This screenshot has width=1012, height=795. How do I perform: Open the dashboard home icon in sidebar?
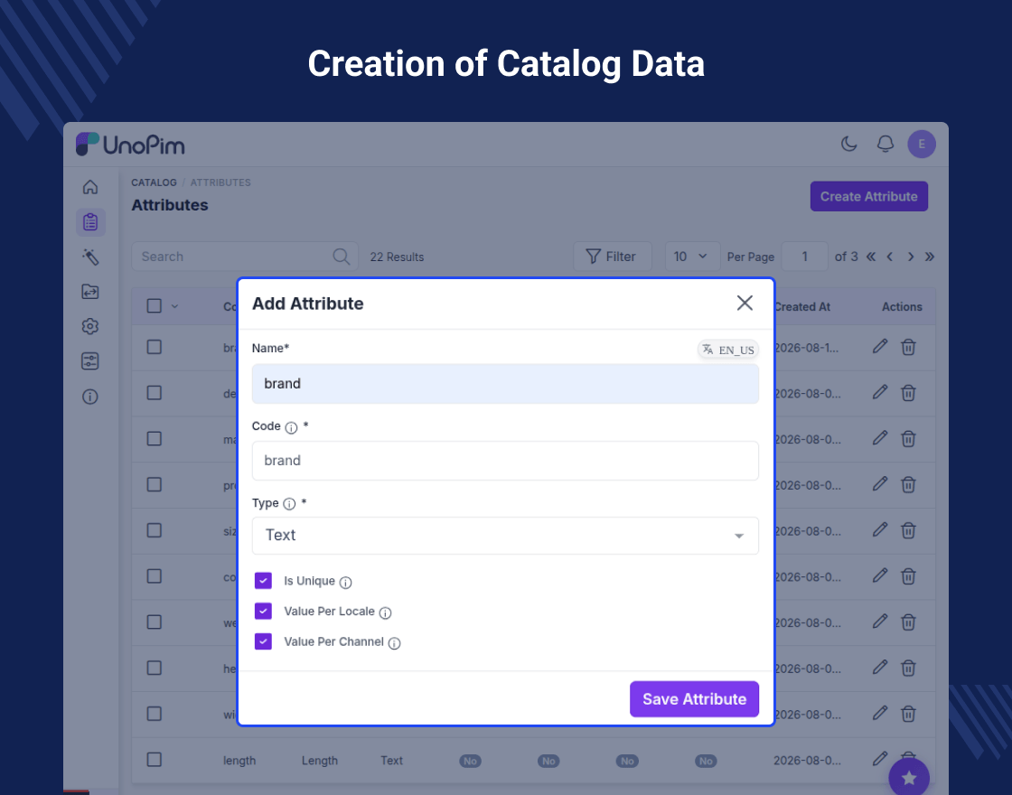[x=90, y=187]
